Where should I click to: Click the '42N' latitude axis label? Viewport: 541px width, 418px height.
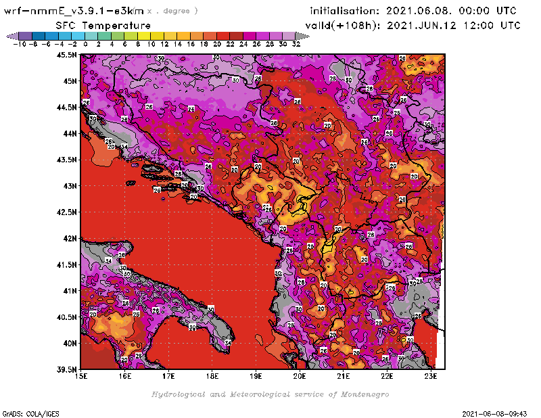70,239
